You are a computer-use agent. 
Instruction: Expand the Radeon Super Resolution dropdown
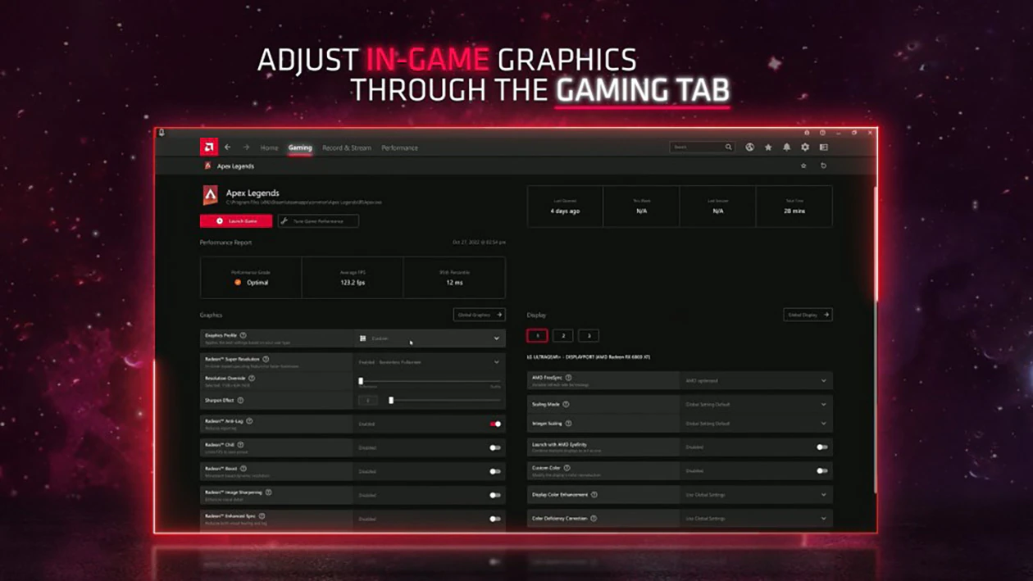click(496, 361)
